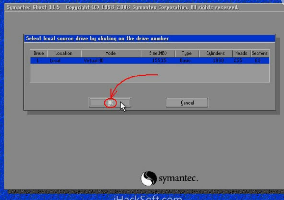Click the Sectors column header
284x200 pixels.
pyautogui.click(x=259, y=53)
